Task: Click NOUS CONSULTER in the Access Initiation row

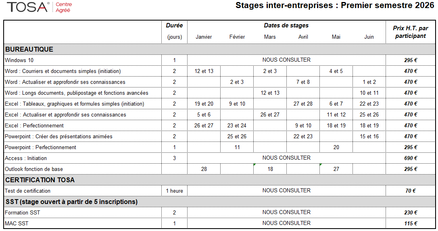Action: [x=286, y=158]
